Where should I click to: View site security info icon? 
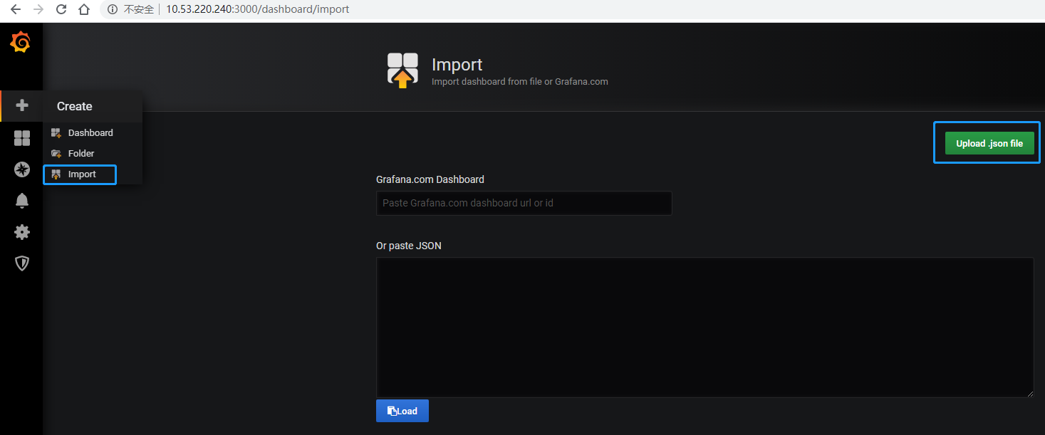click(x=113, y=10)
